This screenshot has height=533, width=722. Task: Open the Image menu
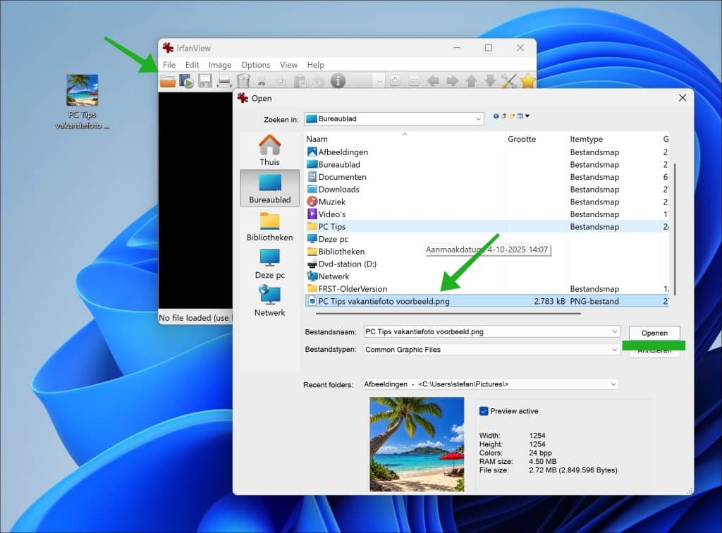(220, 65)
